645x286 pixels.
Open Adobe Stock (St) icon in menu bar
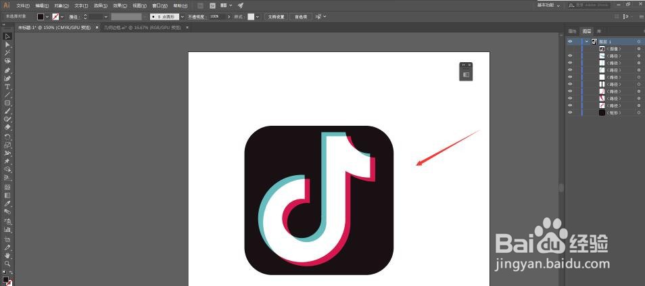point(212,6)
